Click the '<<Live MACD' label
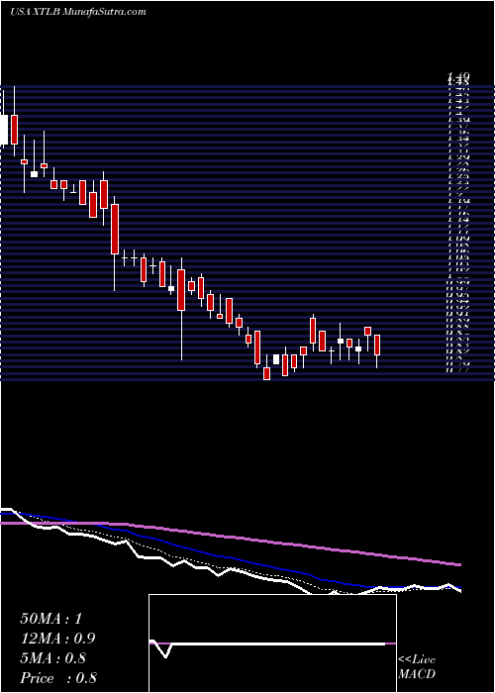495x693 pixels. point(417,667)
